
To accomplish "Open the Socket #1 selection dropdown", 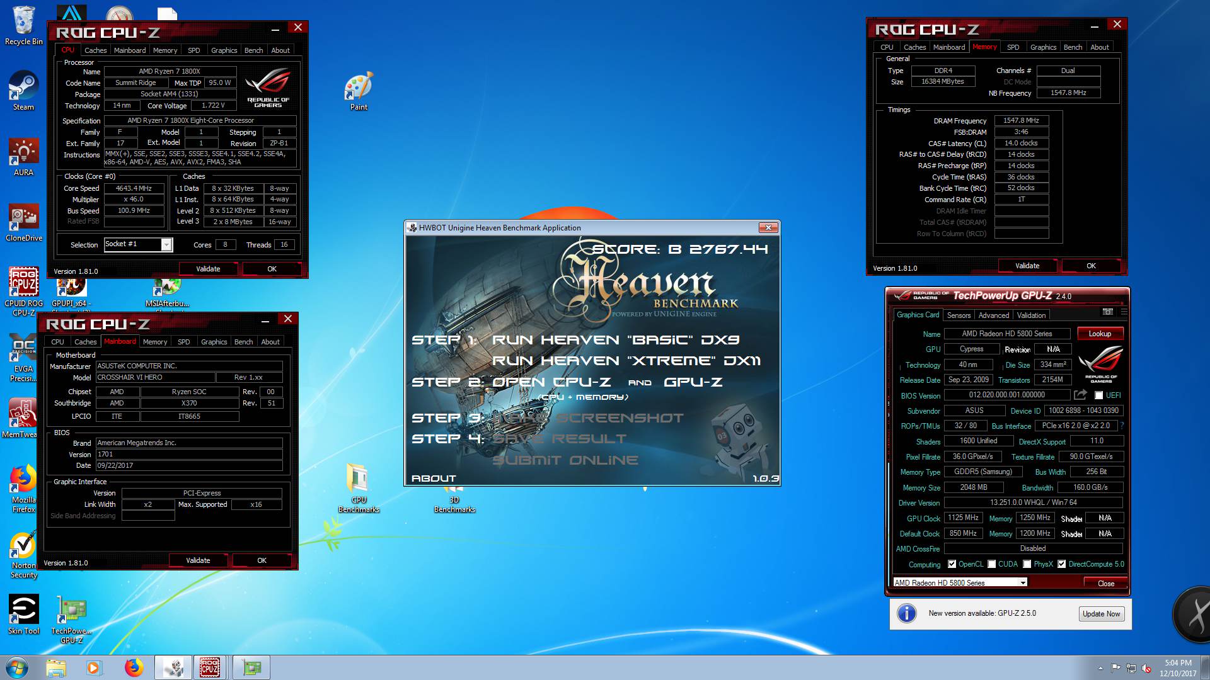I will click(138, 244).
